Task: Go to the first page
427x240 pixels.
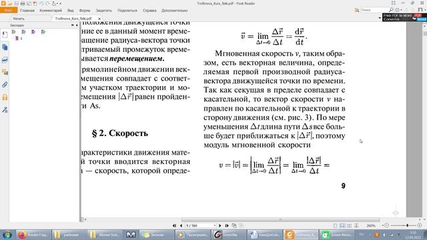Action: pyautogui.click(x=174, y=225)
